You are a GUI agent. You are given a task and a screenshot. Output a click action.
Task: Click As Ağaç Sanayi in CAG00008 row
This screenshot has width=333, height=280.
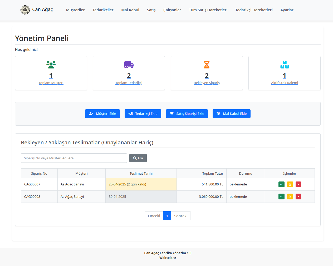(x=72, y=197)
